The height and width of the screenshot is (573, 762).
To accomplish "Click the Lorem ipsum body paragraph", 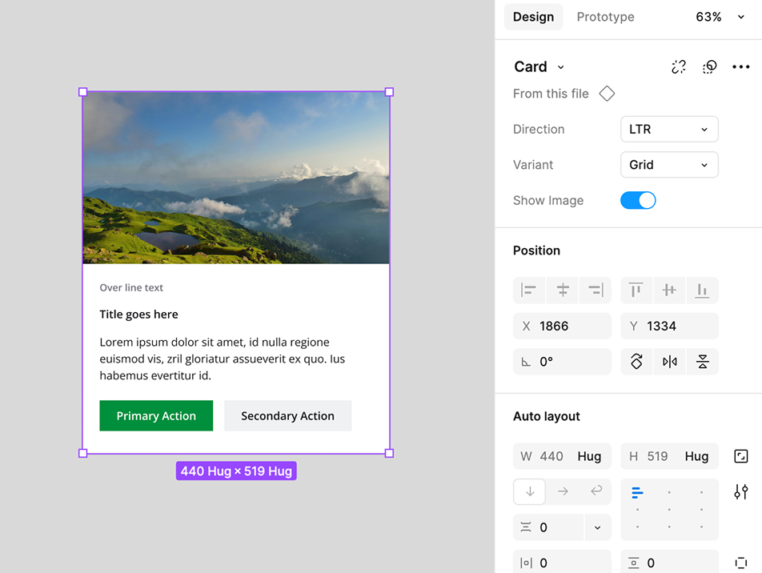I will (x=222, y=359).
